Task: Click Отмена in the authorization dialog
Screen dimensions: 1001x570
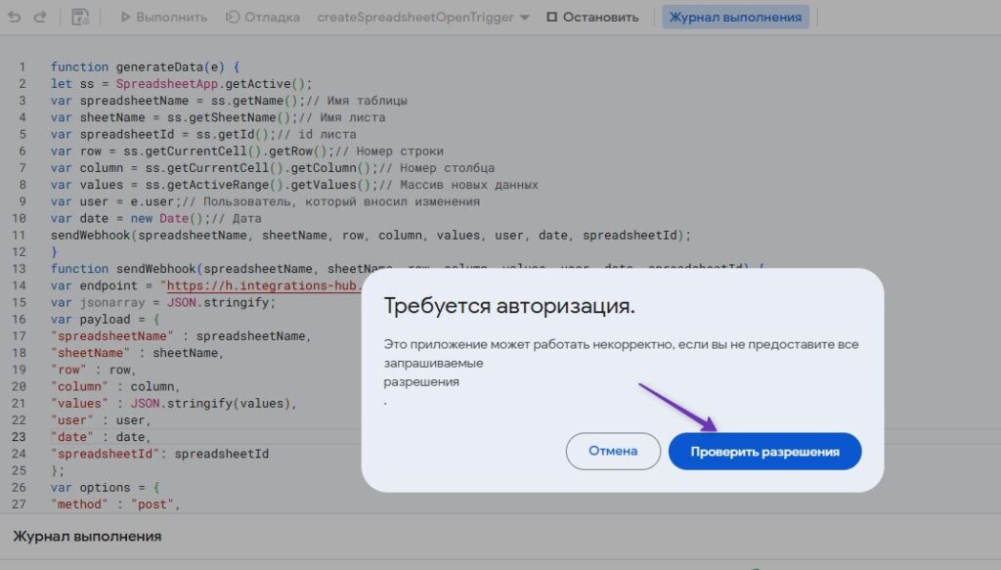Action: click(x=613, y=451)
